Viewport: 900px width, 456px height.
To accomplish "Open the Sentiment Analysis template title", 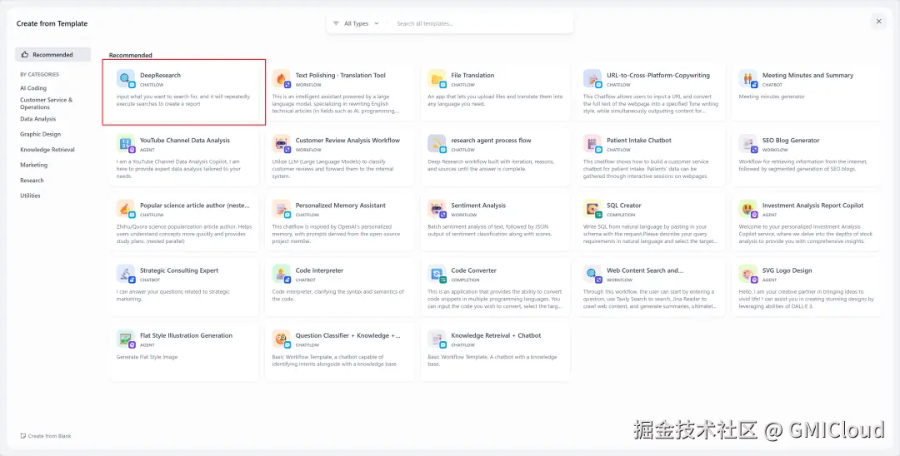I will tap(478, 205).
